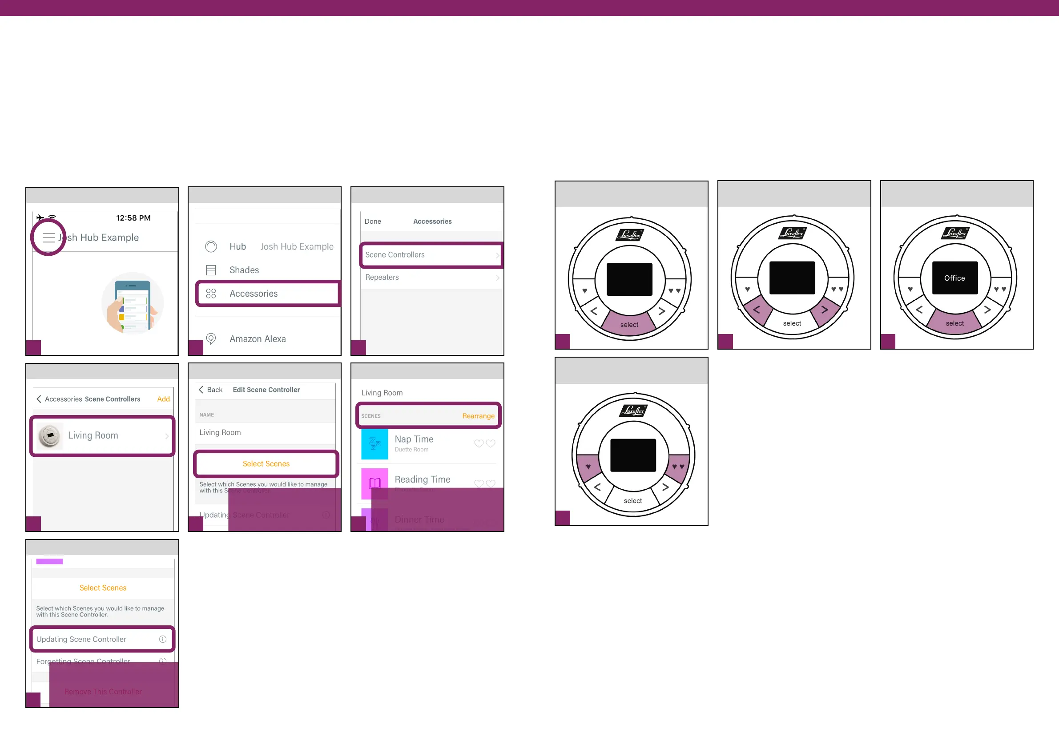This screenshot has width=1059, height=749.
Task: Expand the Repeaters row chevron
Action: pyautogui.click(x=497, y=278)
